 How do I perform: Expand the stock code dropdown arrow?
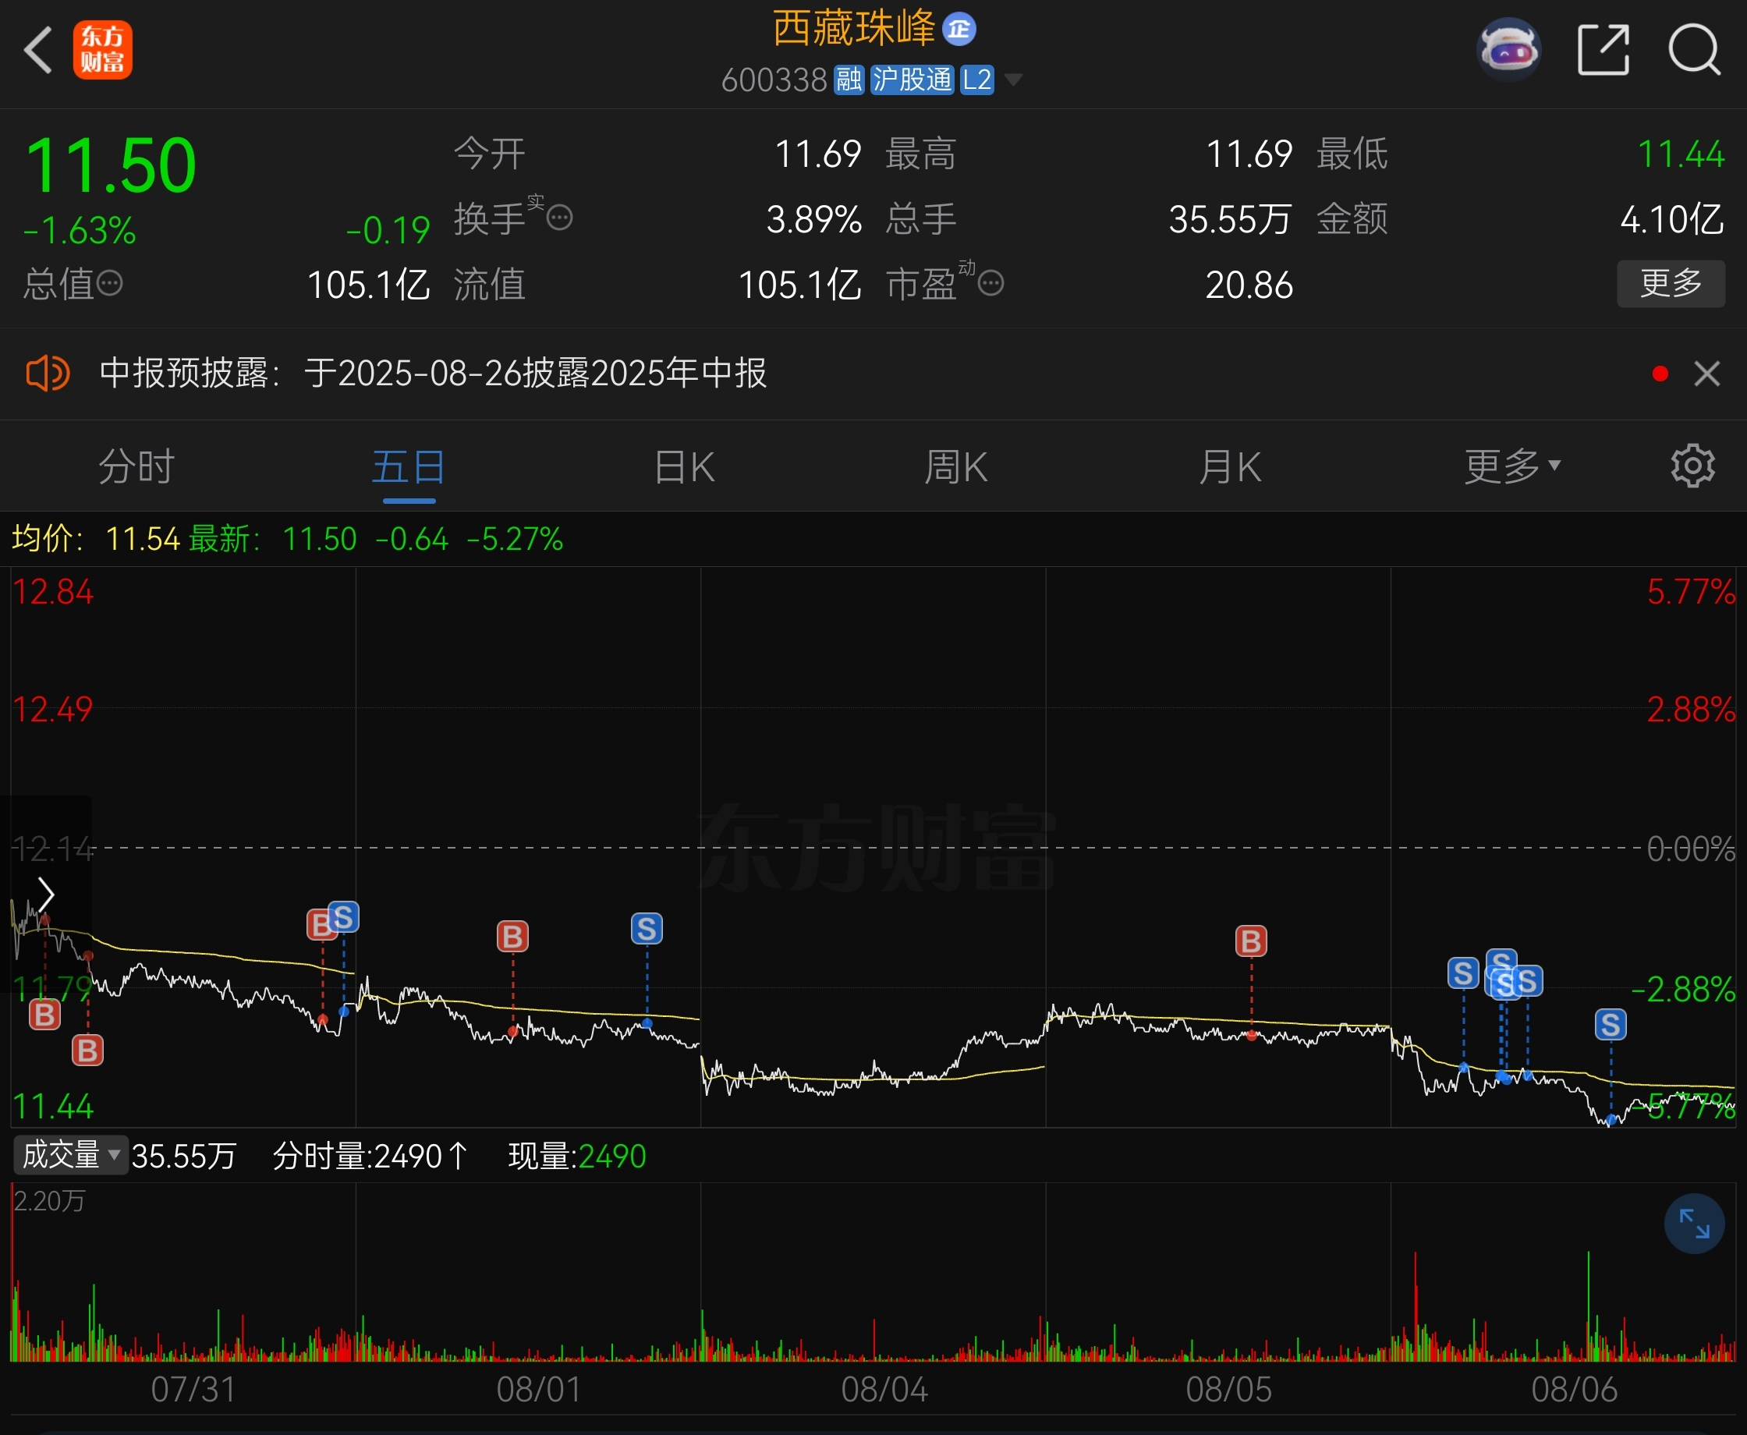pyautogui.click(x=1013, y=80)
